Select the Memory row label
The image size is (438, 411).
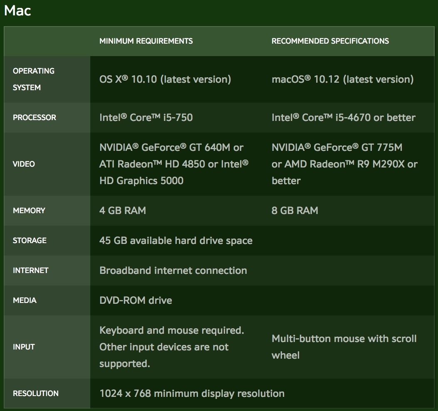coord(29,211)
